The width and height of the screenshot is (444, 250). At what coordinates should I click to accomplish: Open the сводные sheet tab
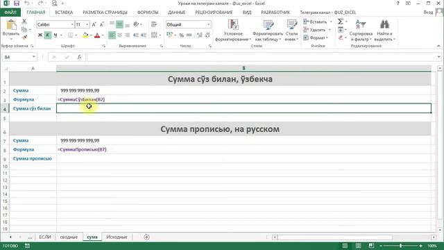[69, 237]
